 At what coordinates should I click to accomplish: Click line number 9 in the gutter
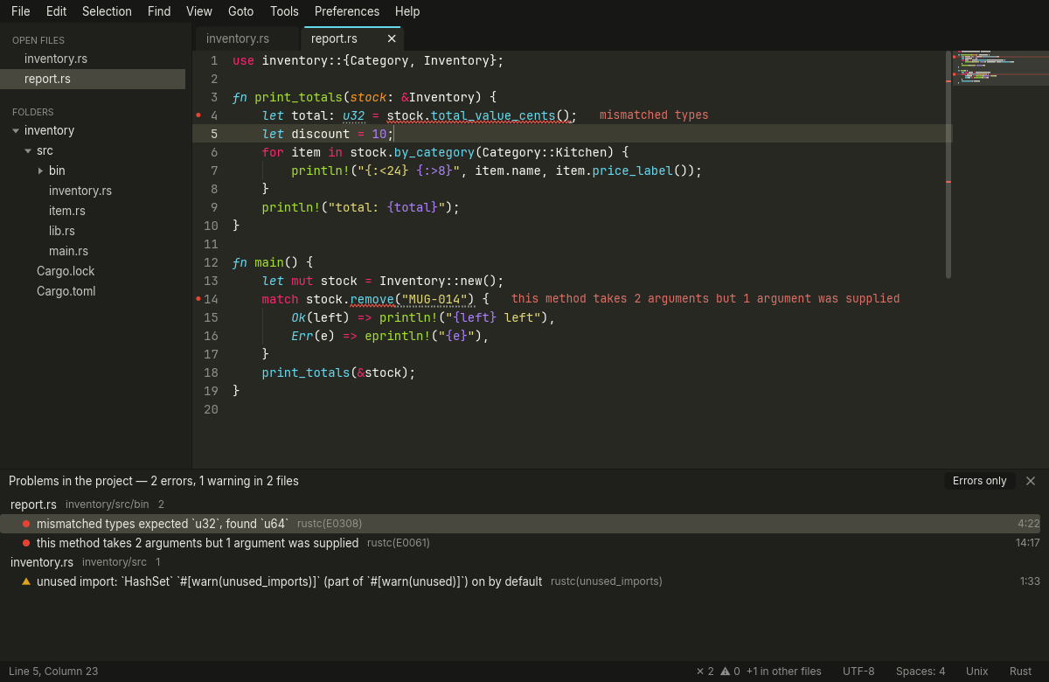point(214,207)
